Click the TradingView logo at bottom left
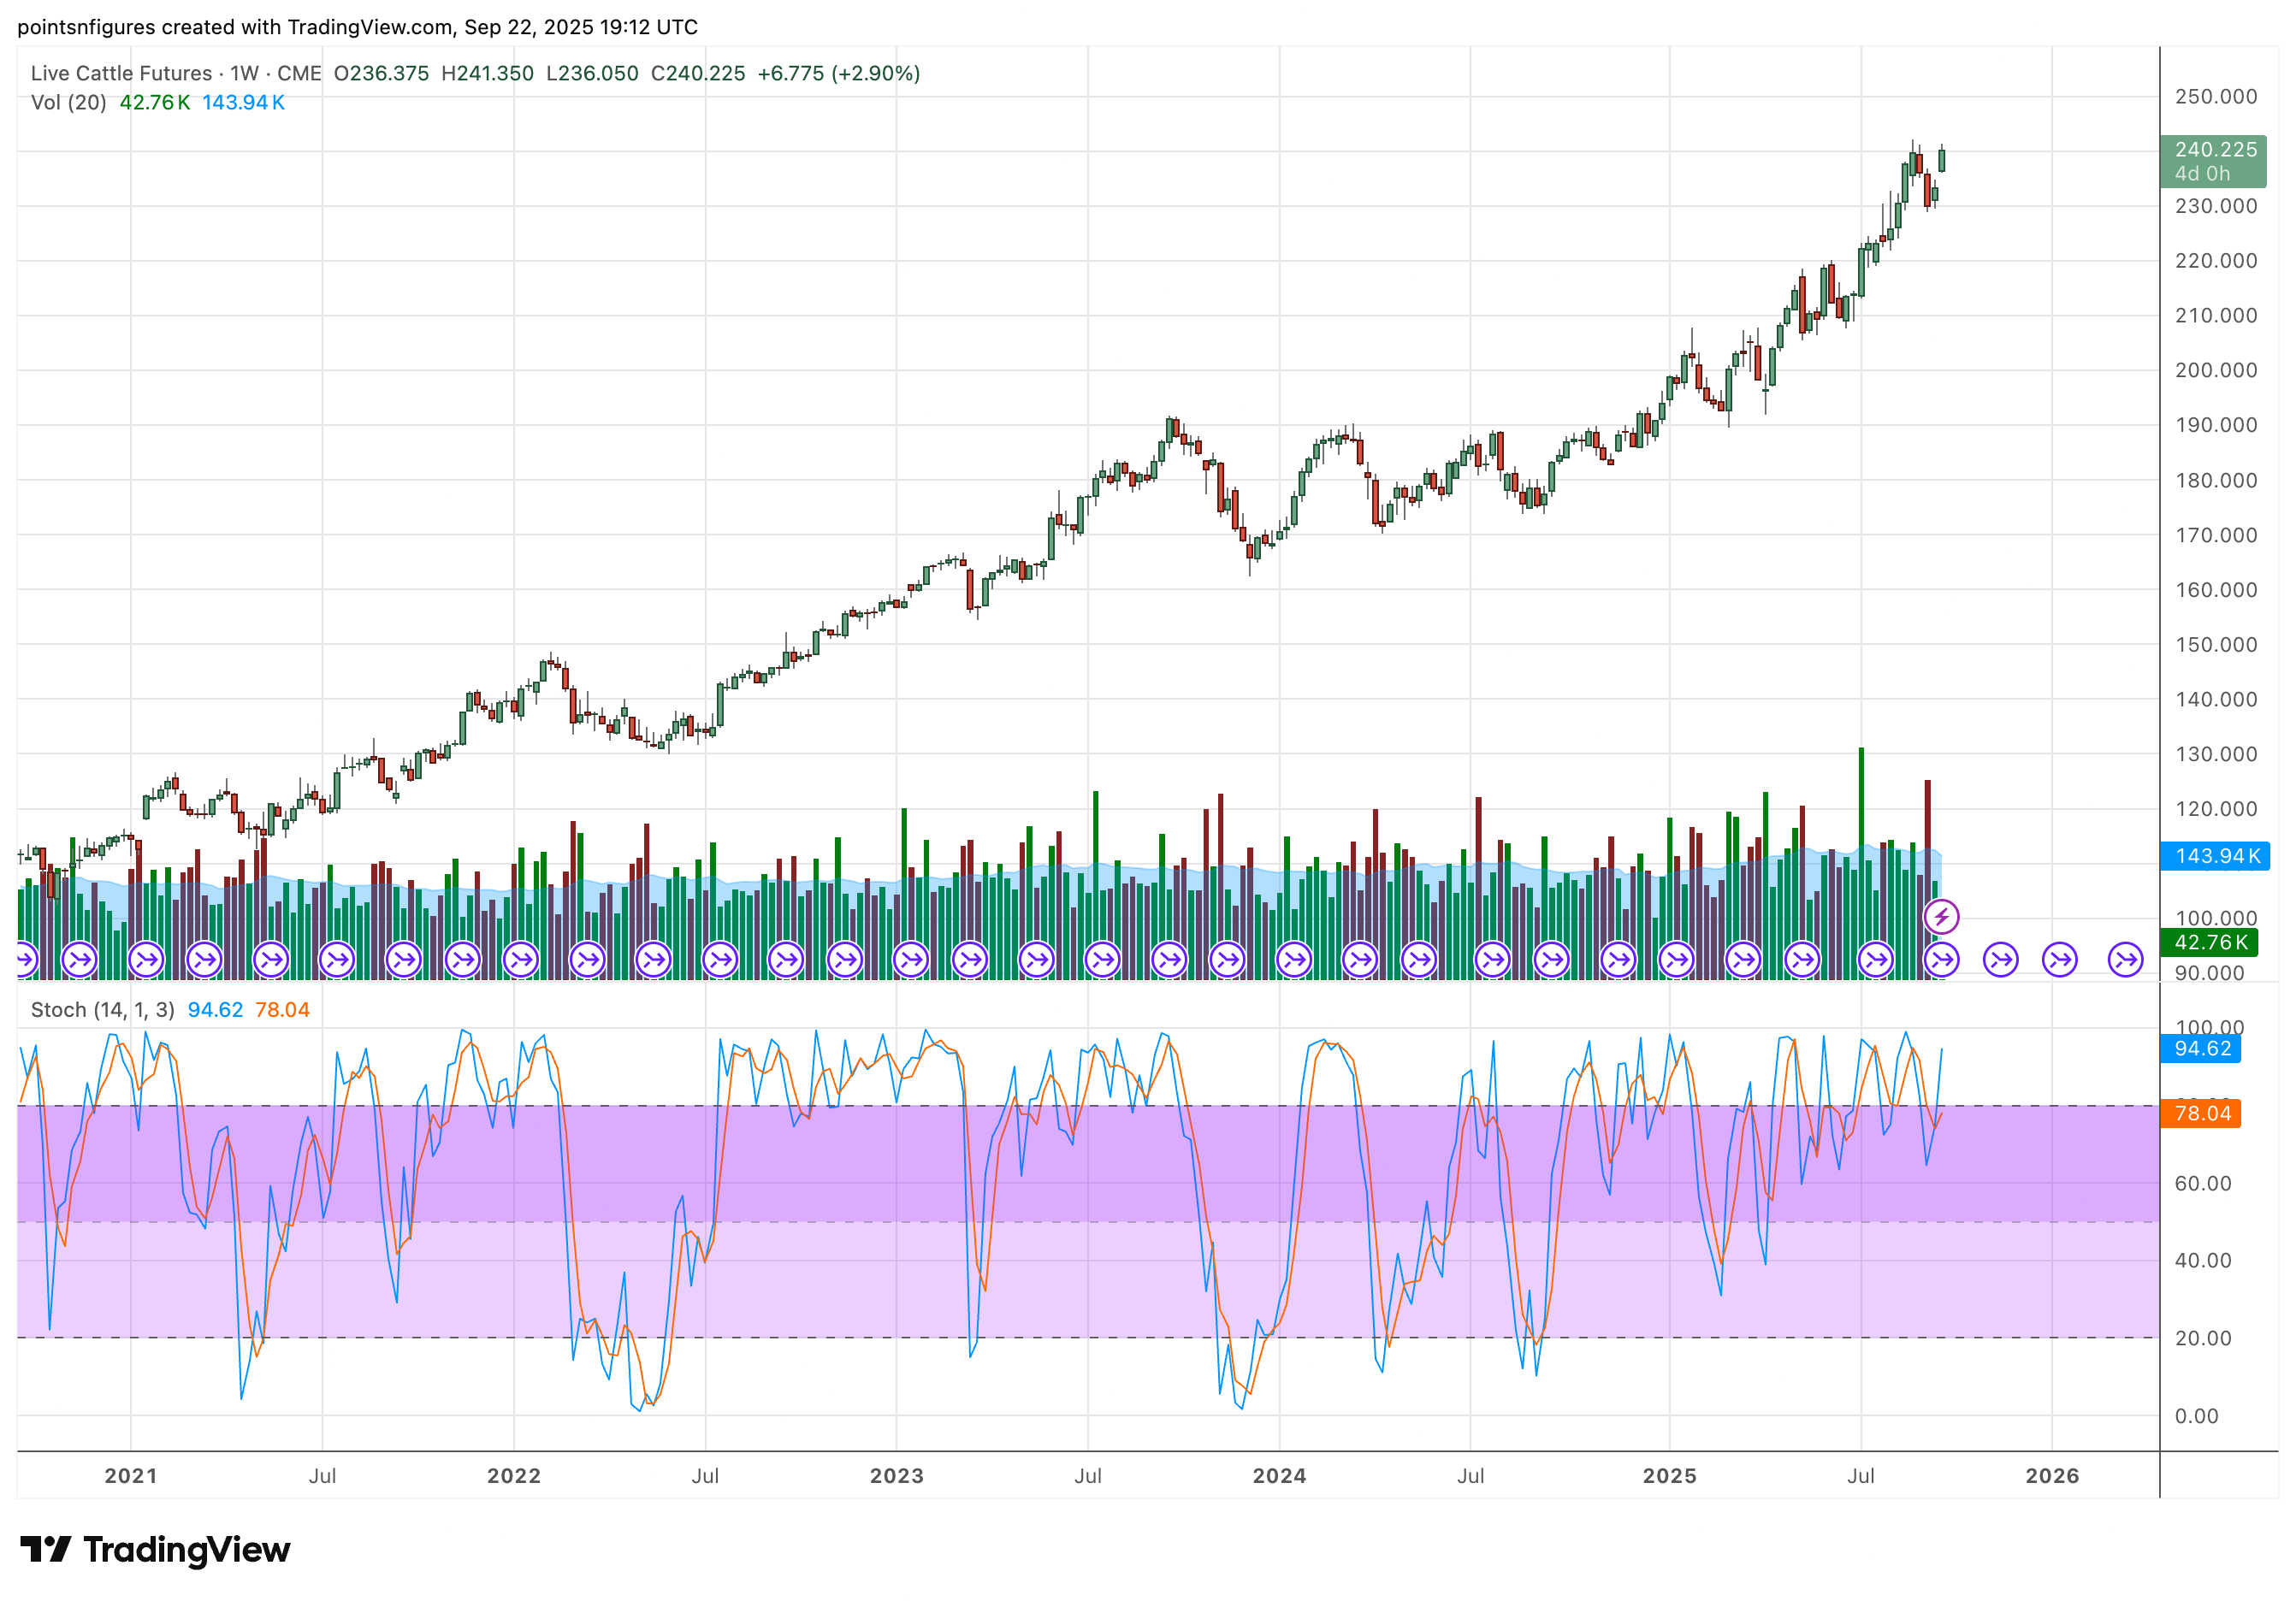The image size is (2296, 1601). [155, 1549]
